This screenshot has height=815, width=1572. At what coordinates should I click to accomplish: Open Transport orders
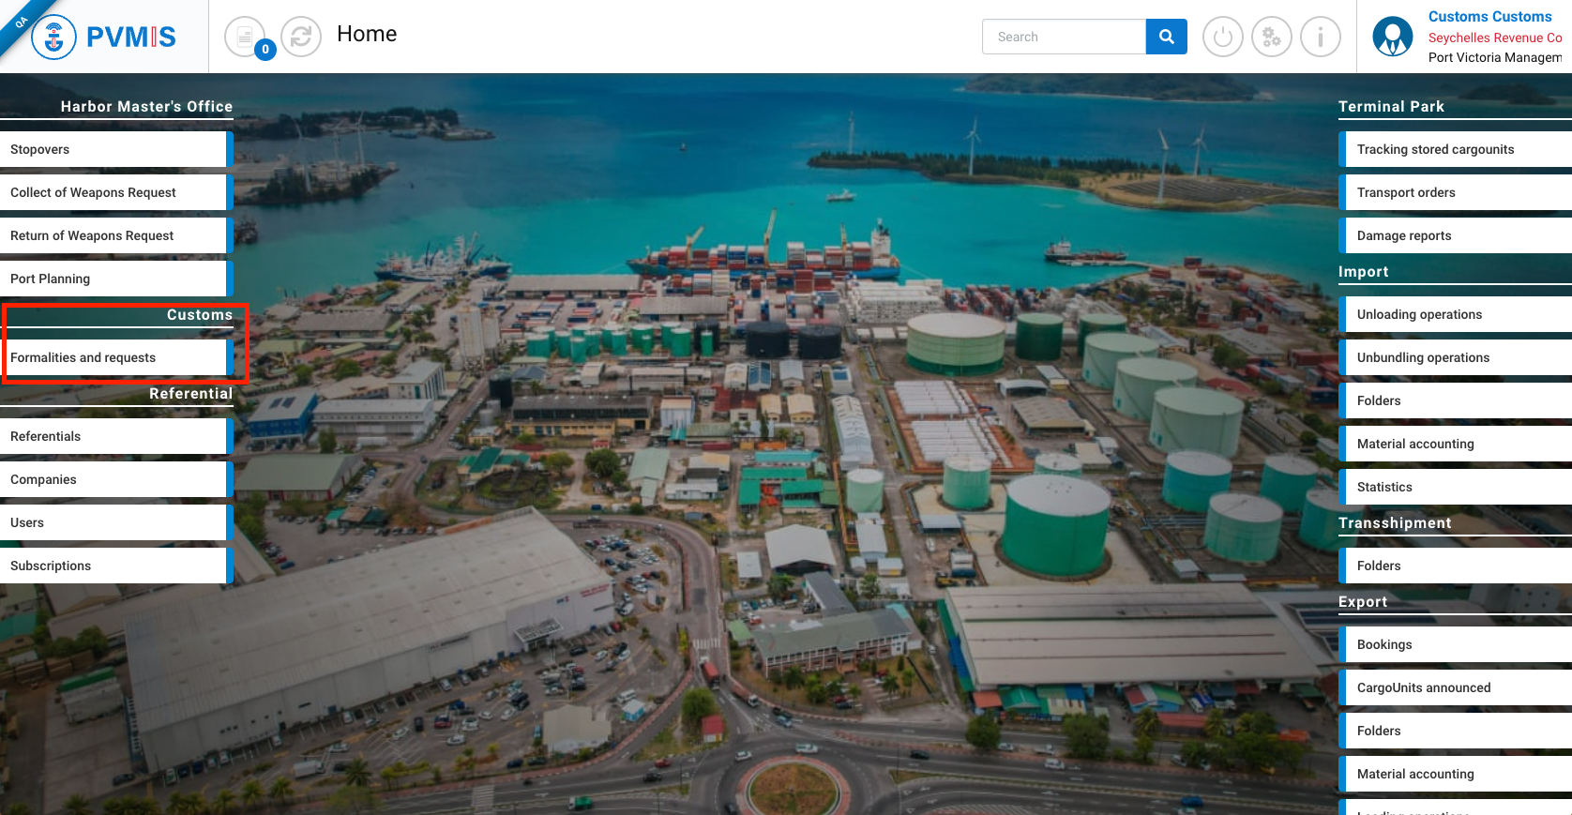click(x=1454, y=193)
